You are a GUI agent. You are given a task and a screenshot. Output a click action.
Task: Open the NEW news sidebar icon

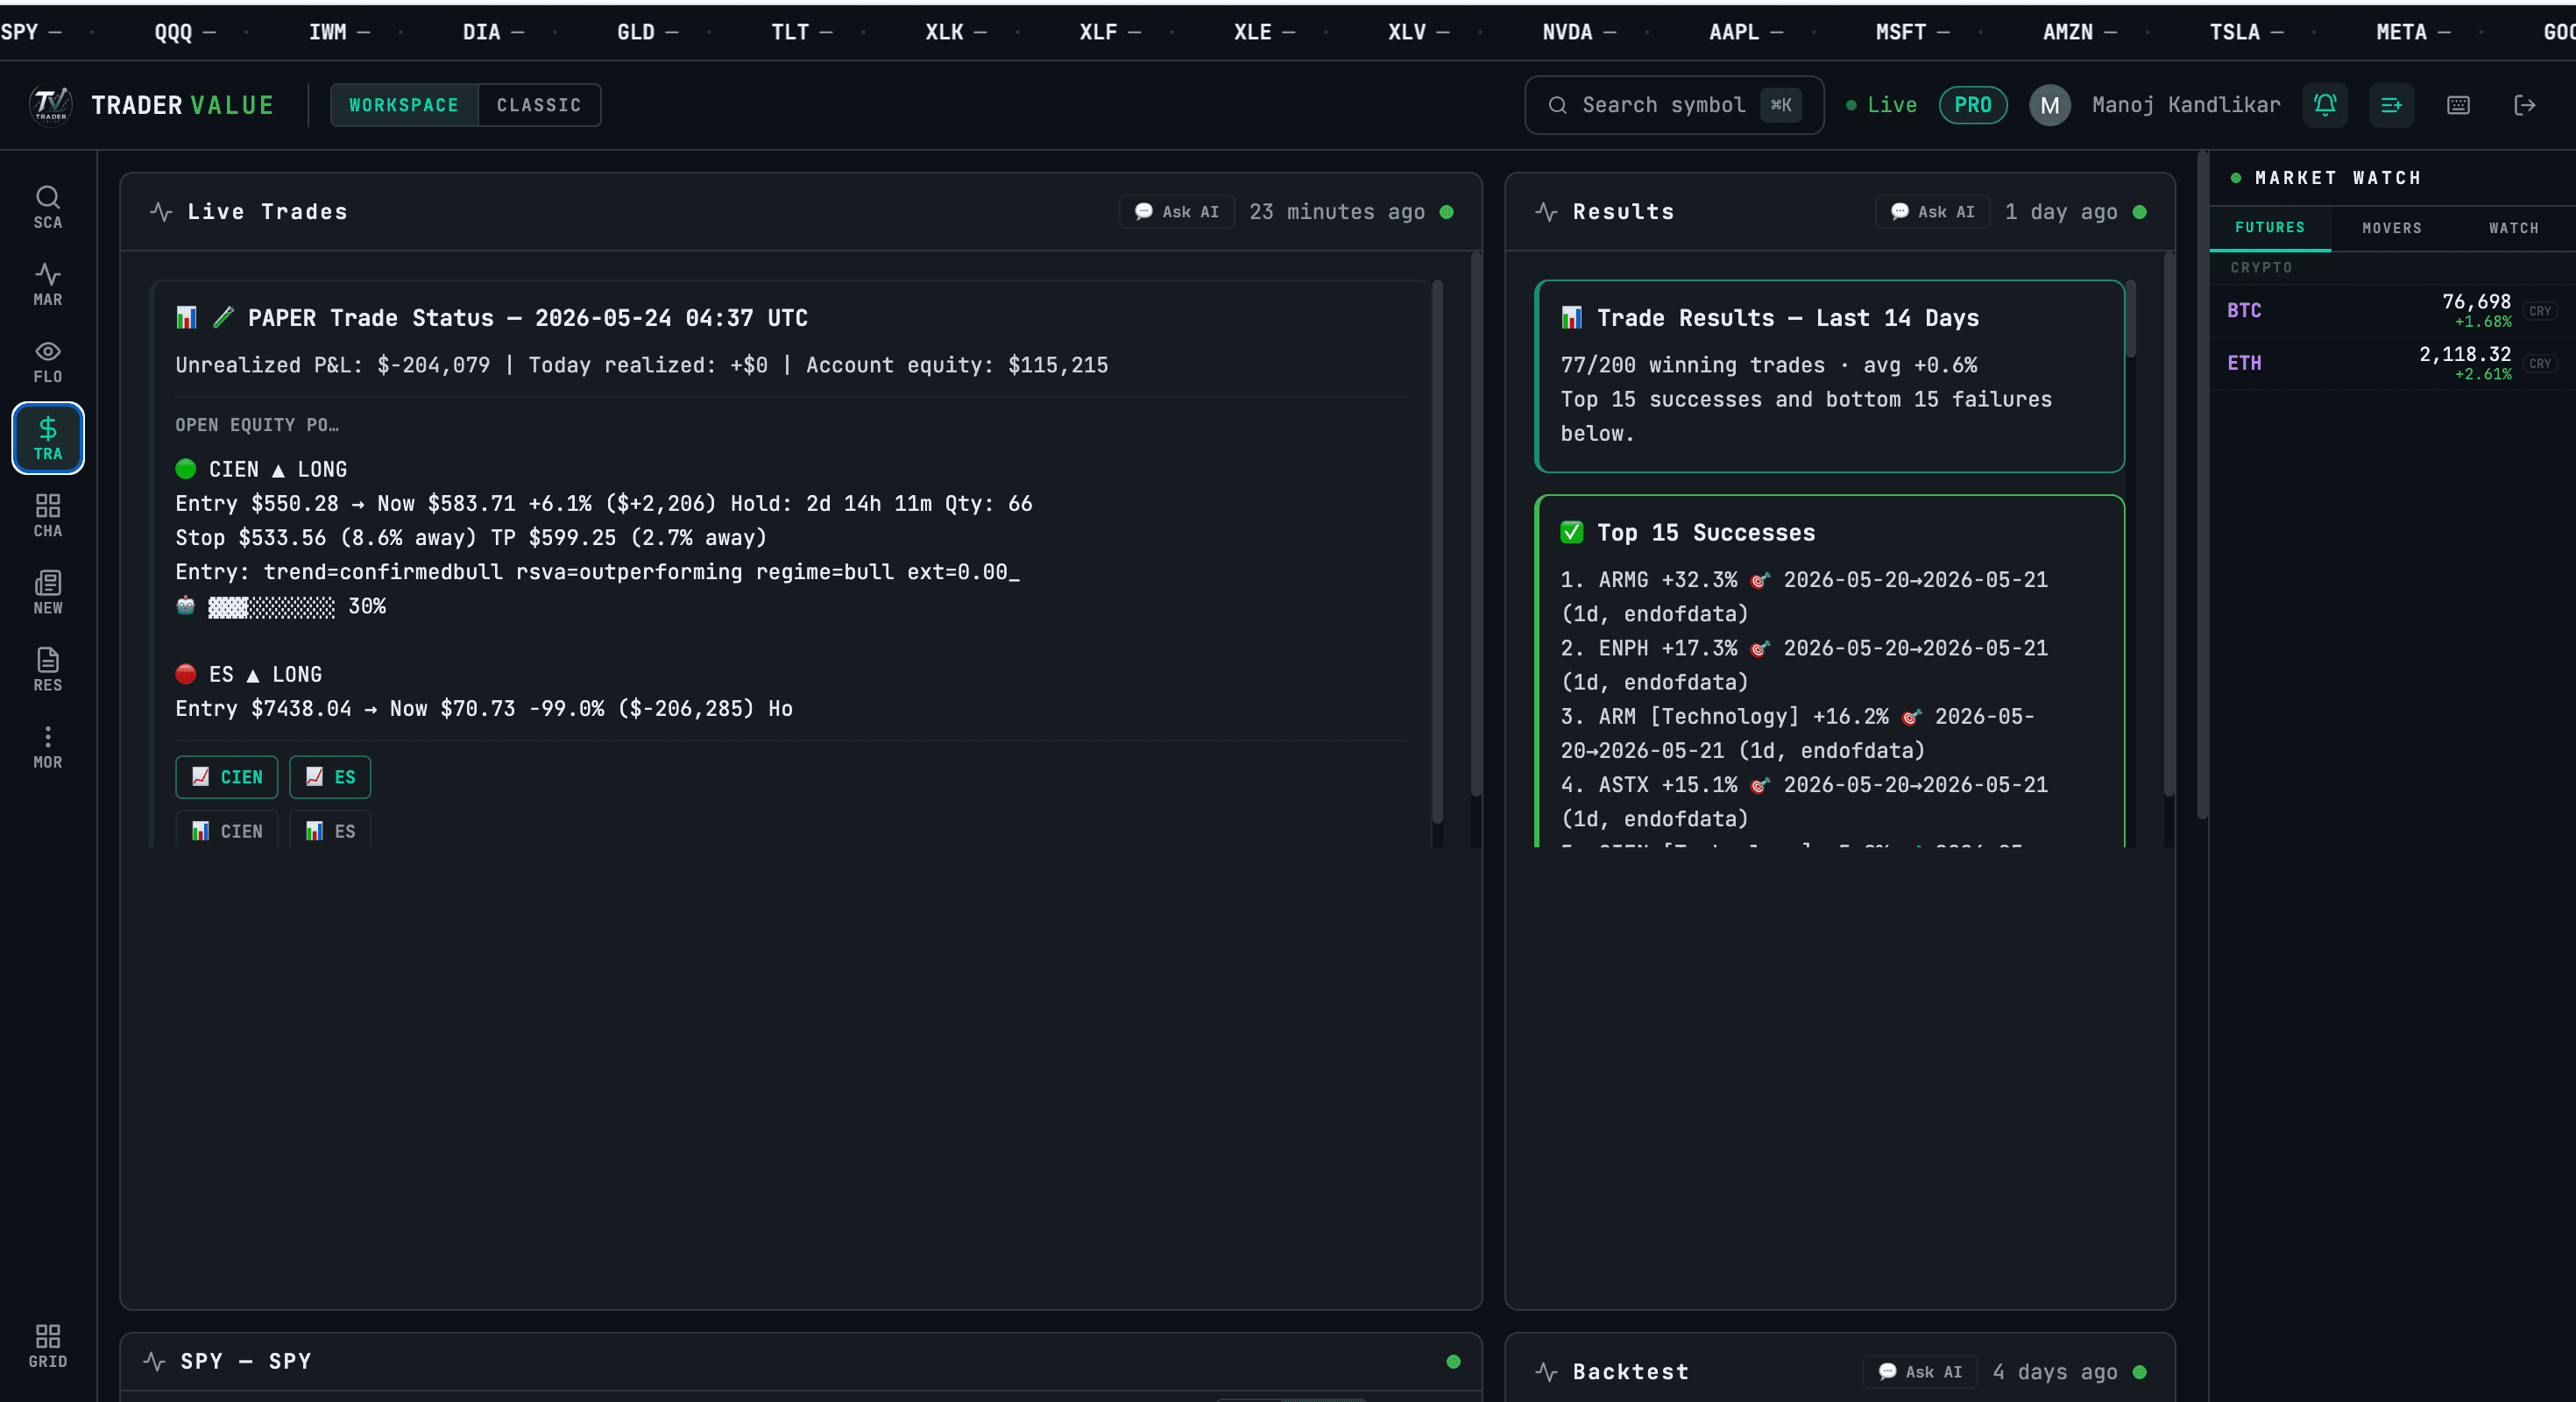click(47, 592)
